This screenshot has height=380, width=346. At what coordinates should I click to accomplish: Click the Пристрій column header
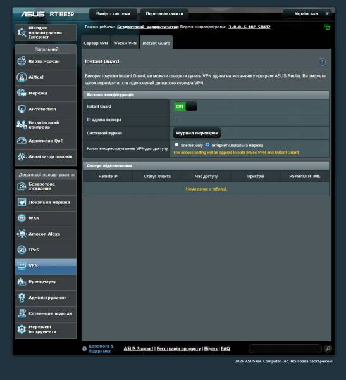click(x=255, y=177)
